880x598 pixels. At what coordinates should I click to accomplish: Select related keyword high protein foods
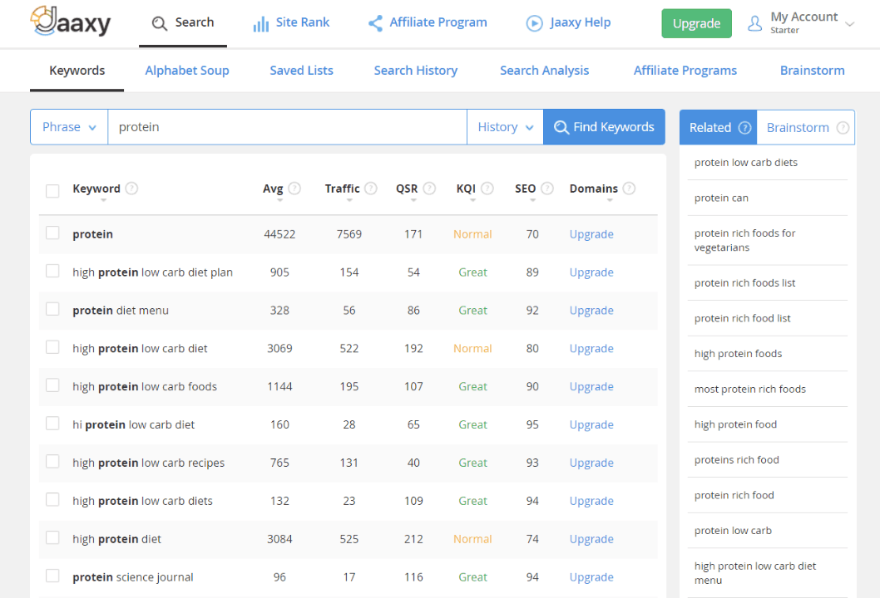(x=738, y=354)
